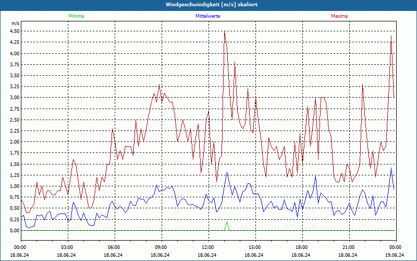Click the 3,00 y-axis value
Image resolution: width=417 pixels, height=261 pixels.
[x=15, y=98]
